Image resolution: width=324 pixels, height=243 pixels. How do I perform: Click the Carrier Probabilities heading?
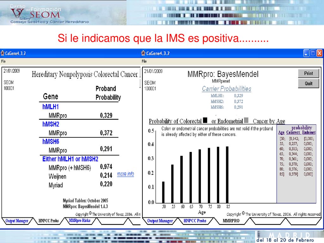coord(227,89)
